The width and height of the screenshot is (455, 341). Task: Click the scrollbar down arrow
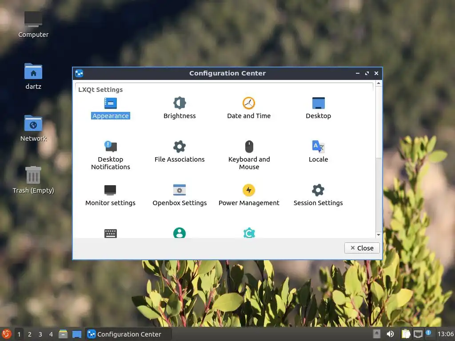coord(379,234)
